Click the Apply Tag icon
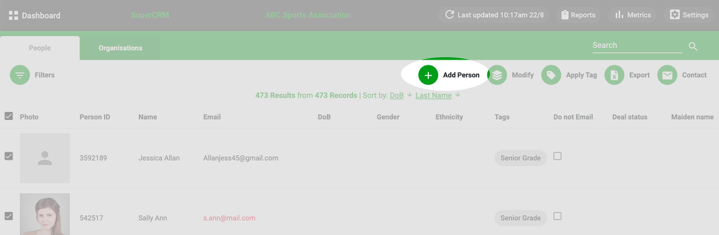Viewport: 719px width, 235px height. [x=551, y=75]
